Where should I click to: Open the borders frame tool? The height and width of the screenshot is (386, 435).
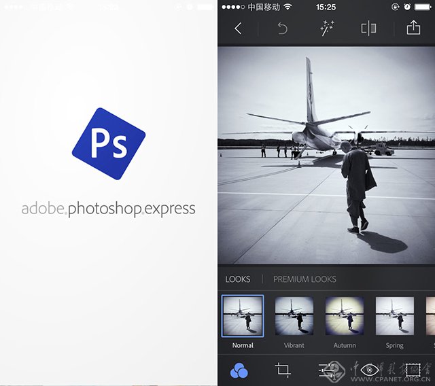point(413,370)
